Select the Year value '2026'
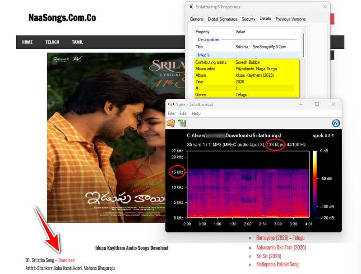The image size is (361, 274). coord(240,82)
